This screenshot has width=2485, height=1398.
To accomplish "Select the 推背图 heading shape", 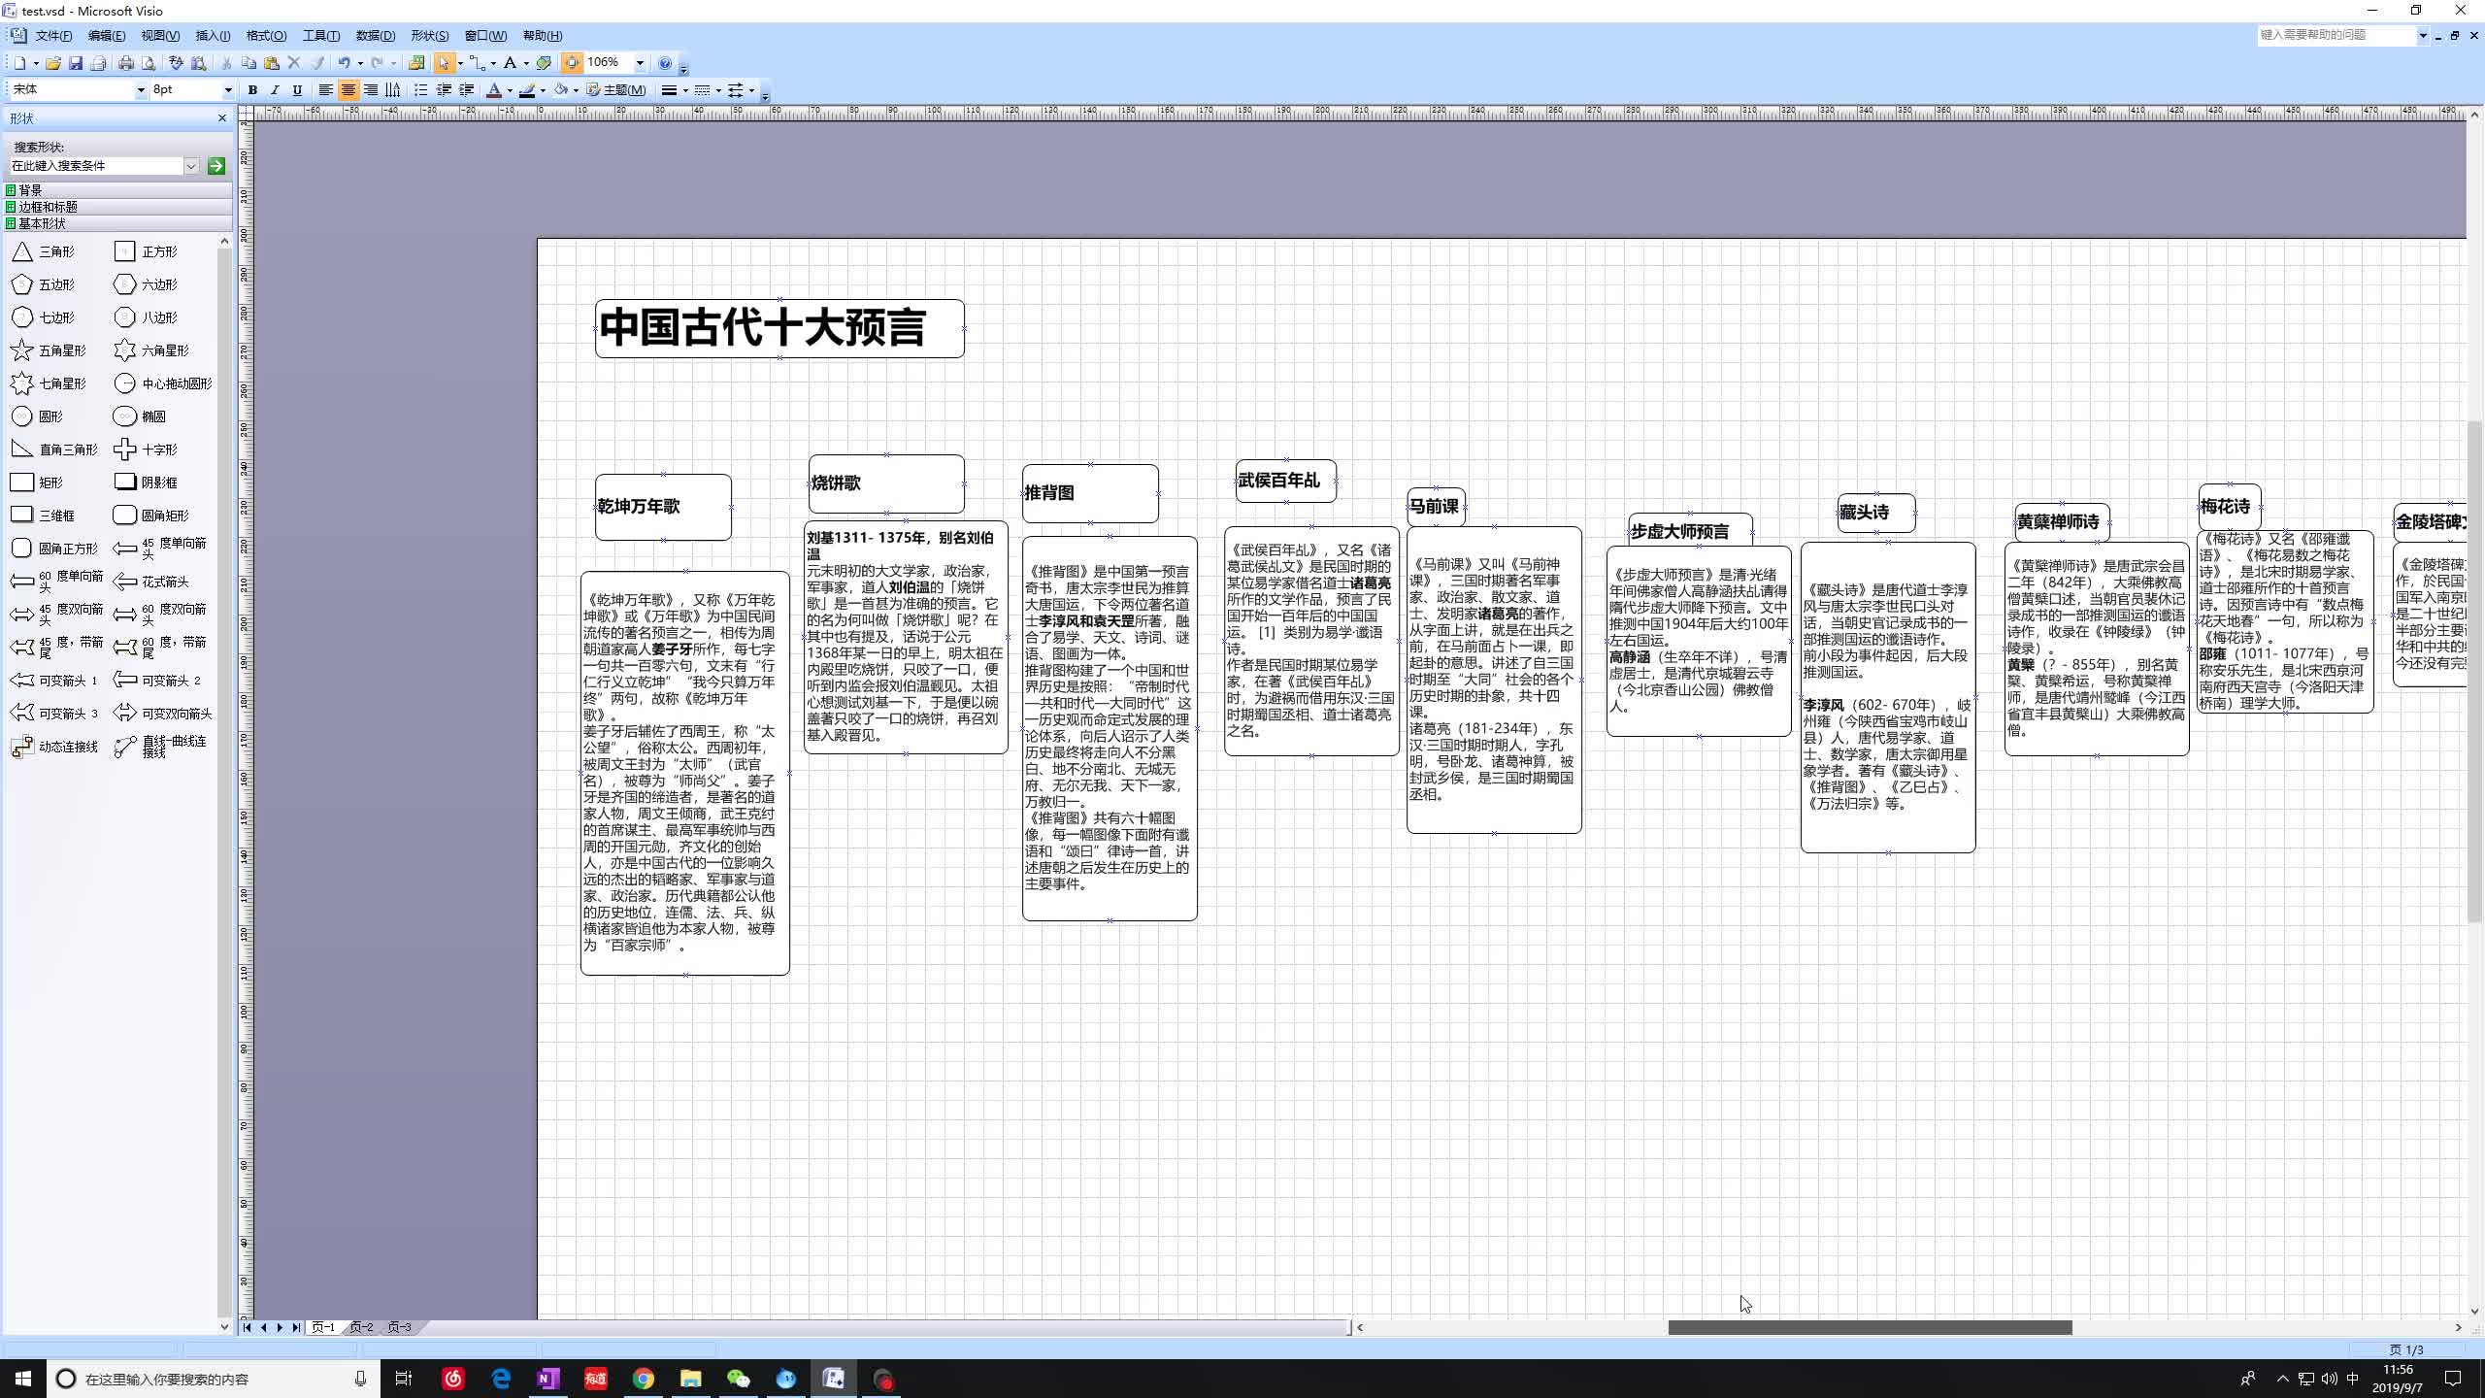I will pos(1090,493).
